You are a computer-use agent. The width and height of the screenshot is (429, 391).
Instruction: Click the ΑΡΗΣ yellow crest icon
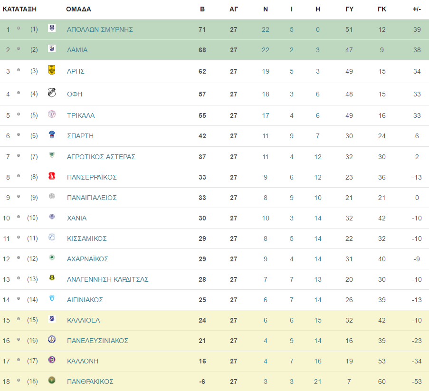52,70
